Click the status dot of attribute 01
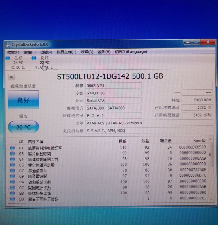This screenshot has width=218, height=225. [12, 148]
